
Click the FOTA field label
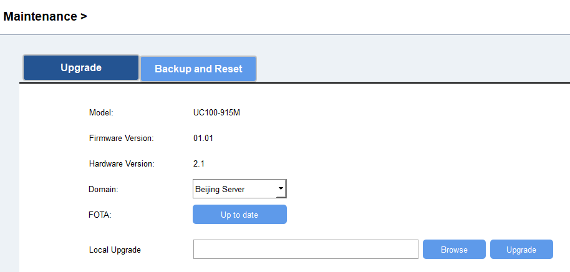(x=100, y=215)
